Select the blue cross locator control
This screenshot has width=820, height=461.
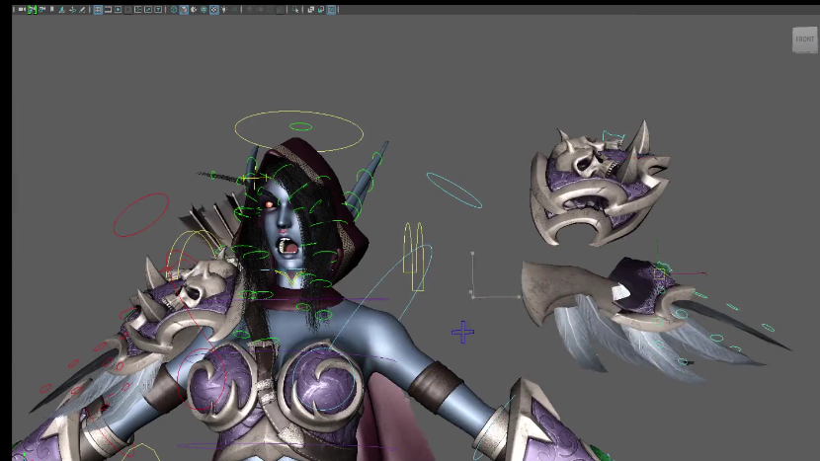(462, 333)
